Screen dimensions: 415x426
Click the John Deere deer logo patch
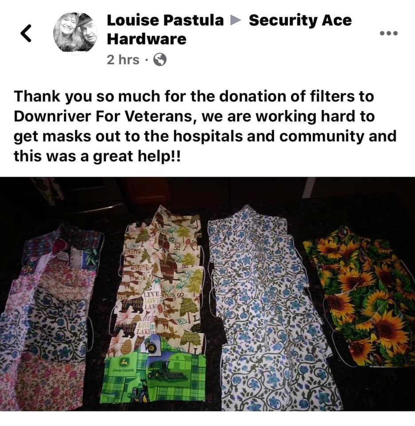(124, 362)
